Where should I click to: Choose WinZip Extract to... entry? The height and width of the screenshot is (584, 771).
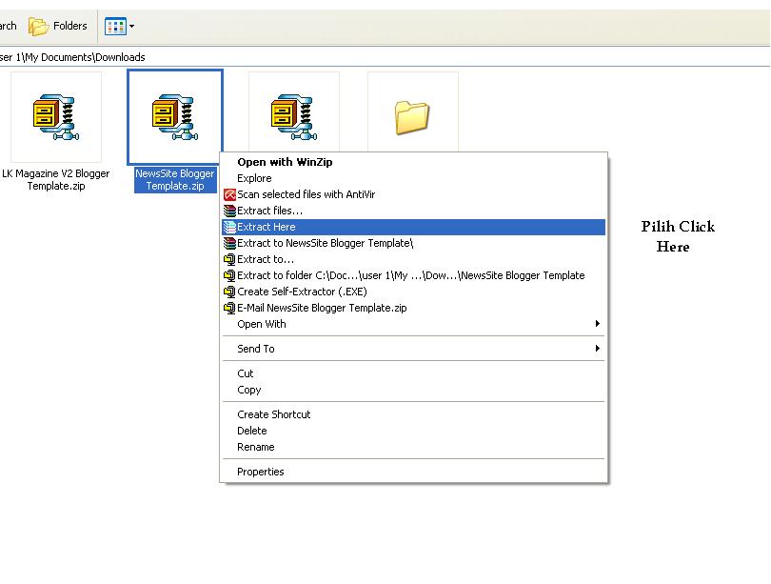[x=413, y=259]
